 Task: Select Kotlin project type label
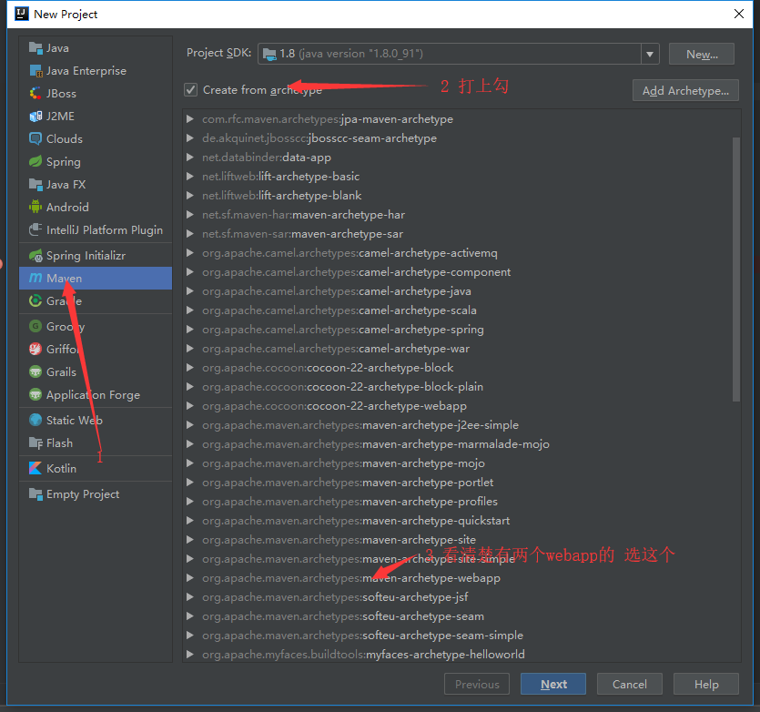point(61,469)
